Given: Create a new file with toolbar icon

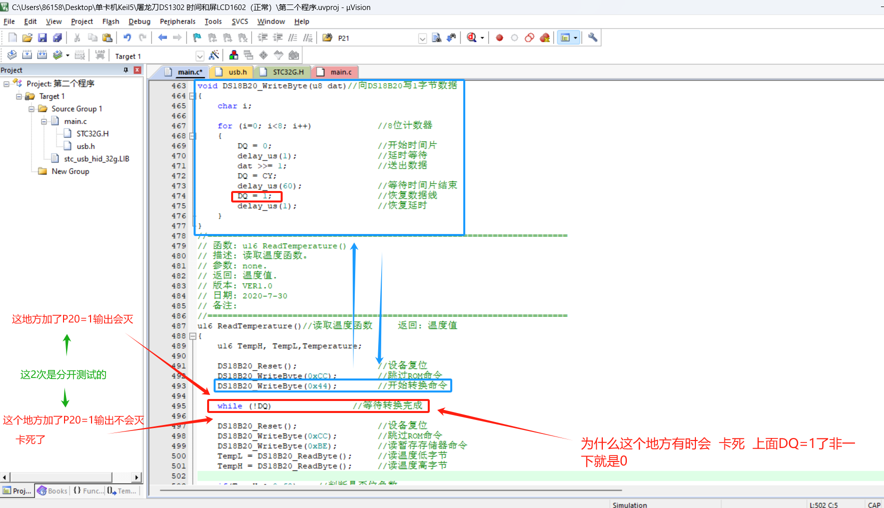Looking at the screenshot, I should 13,37.
